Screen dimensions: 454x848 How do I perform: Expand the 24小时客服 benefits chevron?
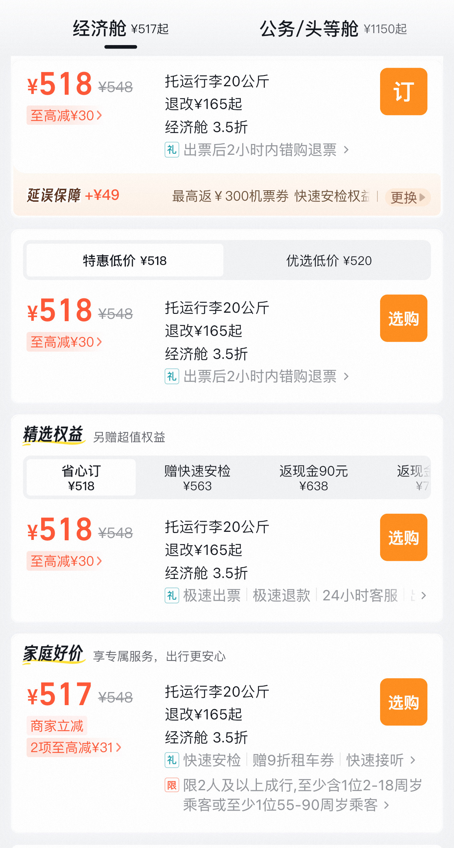pos(424,596)
